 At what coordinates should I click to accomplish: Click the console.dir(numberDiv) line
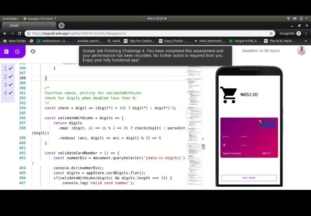pyautogui.click(x=79, y=168)
